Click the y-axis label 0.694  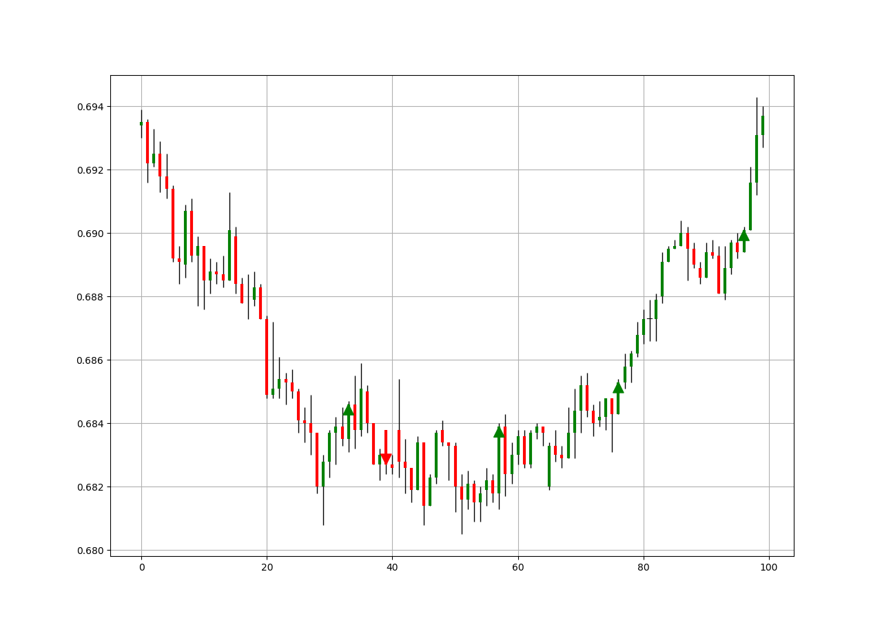[x=90, y=107]
